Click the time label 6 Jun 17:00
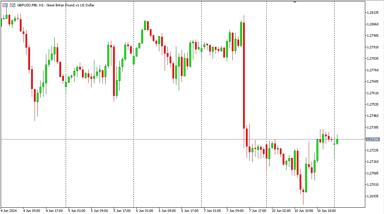The width and height of the screenshot is (384, 214). pos(190,210)
